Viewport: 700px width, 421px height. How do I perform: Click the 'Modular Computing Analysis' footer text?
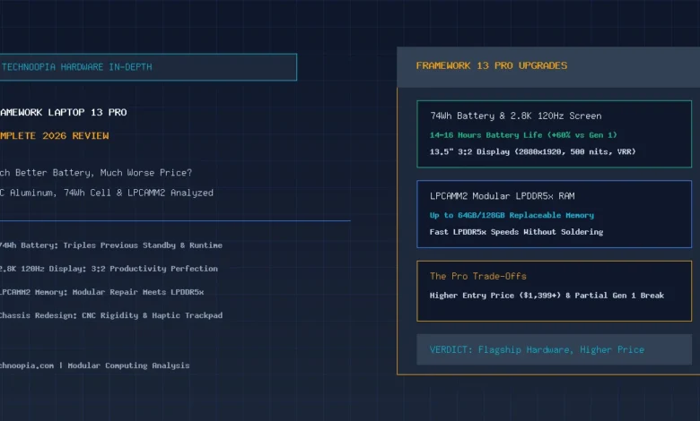point(128,365)
